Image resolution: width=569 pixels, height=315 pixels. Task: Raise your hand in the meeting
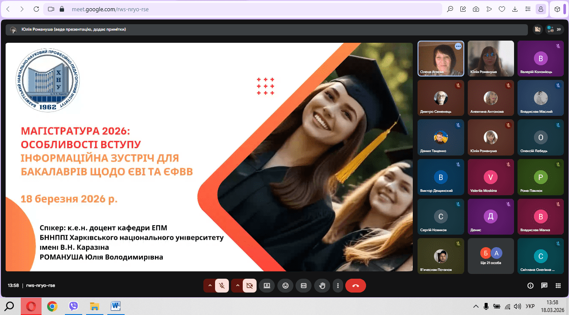coord(322,286)
